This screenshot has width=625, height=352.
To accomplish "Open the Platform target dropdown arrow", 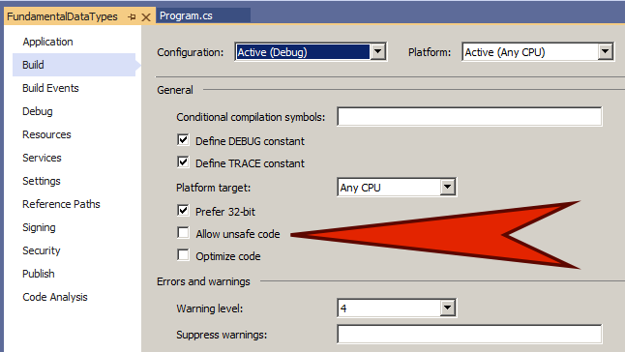I will (x=448, y=187).
